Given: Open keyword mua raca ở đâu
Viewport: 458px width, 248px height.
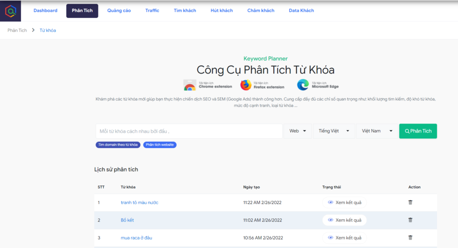Looking at the screenshot, I should 136,238.
